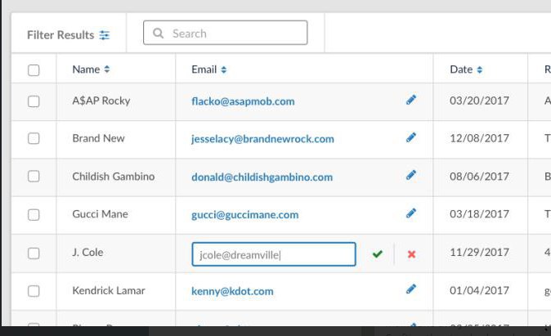Click pencil icon in Gucci Mane row

(410, 213)
